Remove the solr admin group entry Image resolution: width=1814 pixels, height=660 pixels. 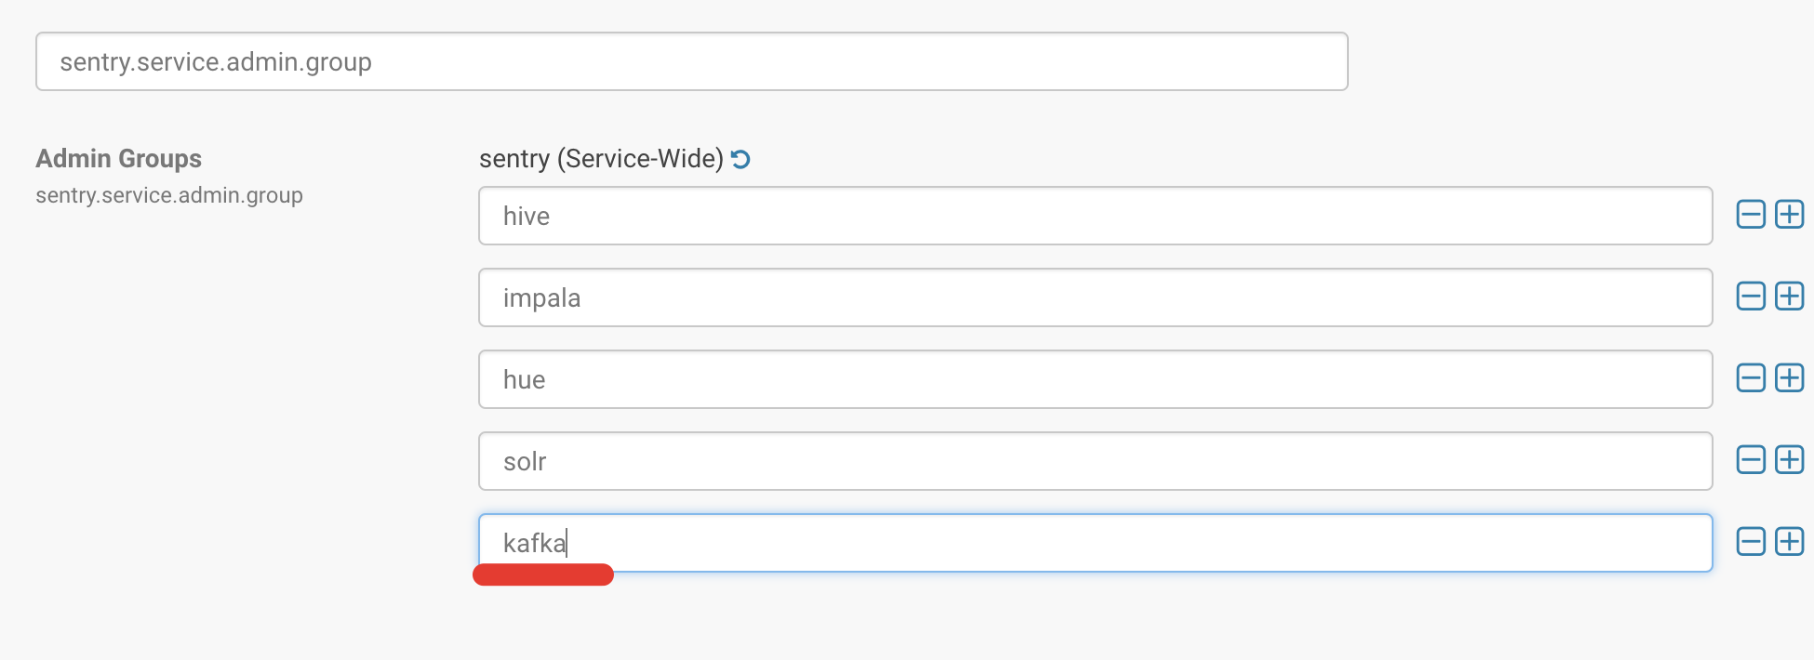[x=1751, y=460]
